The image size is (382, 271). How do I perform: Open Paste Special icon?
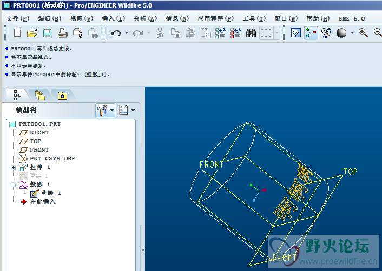206,33
